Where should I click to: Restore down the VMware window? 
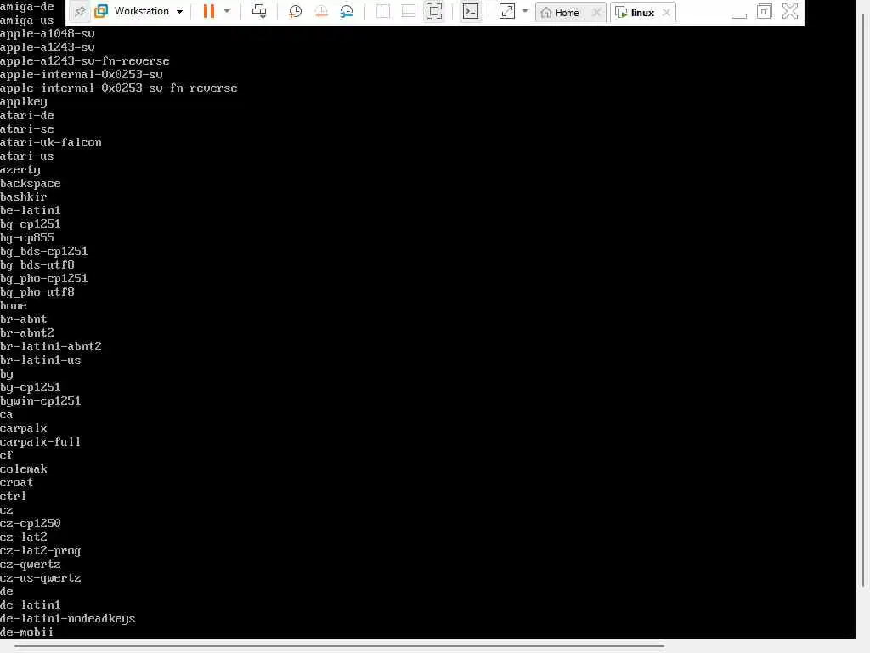click(x=764, y=11)
